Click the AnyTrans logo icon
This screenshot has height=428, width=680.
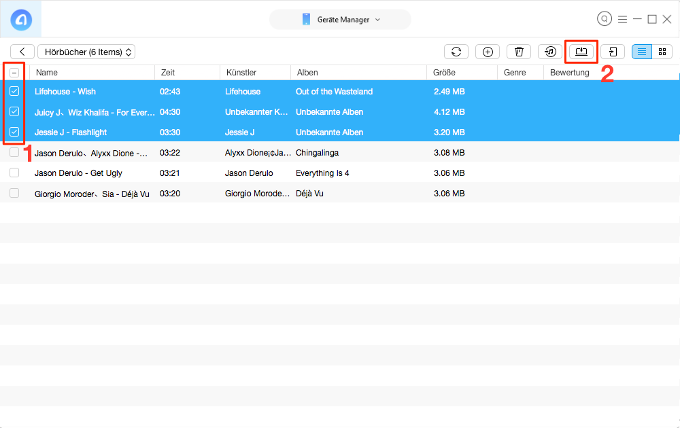[x=21, y=20]
